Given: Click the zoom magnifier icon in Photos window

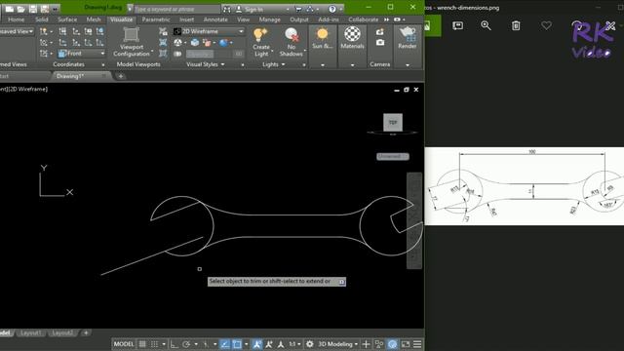Looking at the screenshot, I should [486, 25].
